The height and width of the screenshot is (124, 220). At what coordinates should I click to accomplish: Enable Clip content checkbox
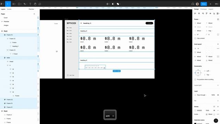195,38
